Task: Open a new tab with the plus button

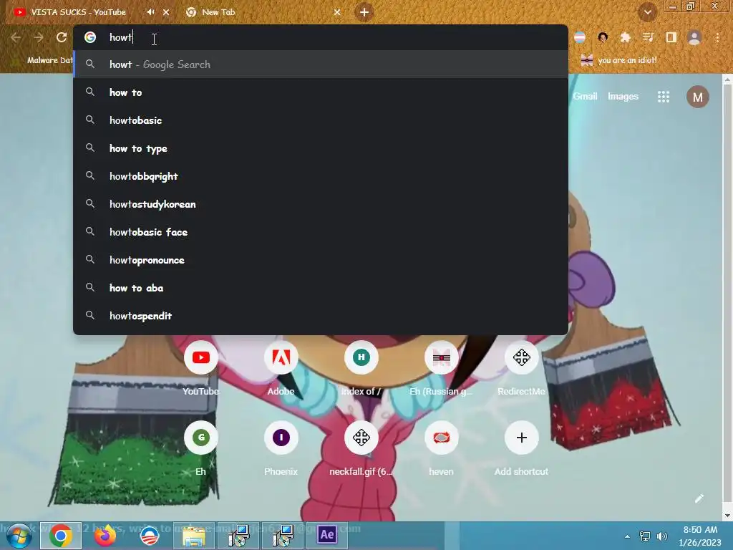Action: coord(364,12)
